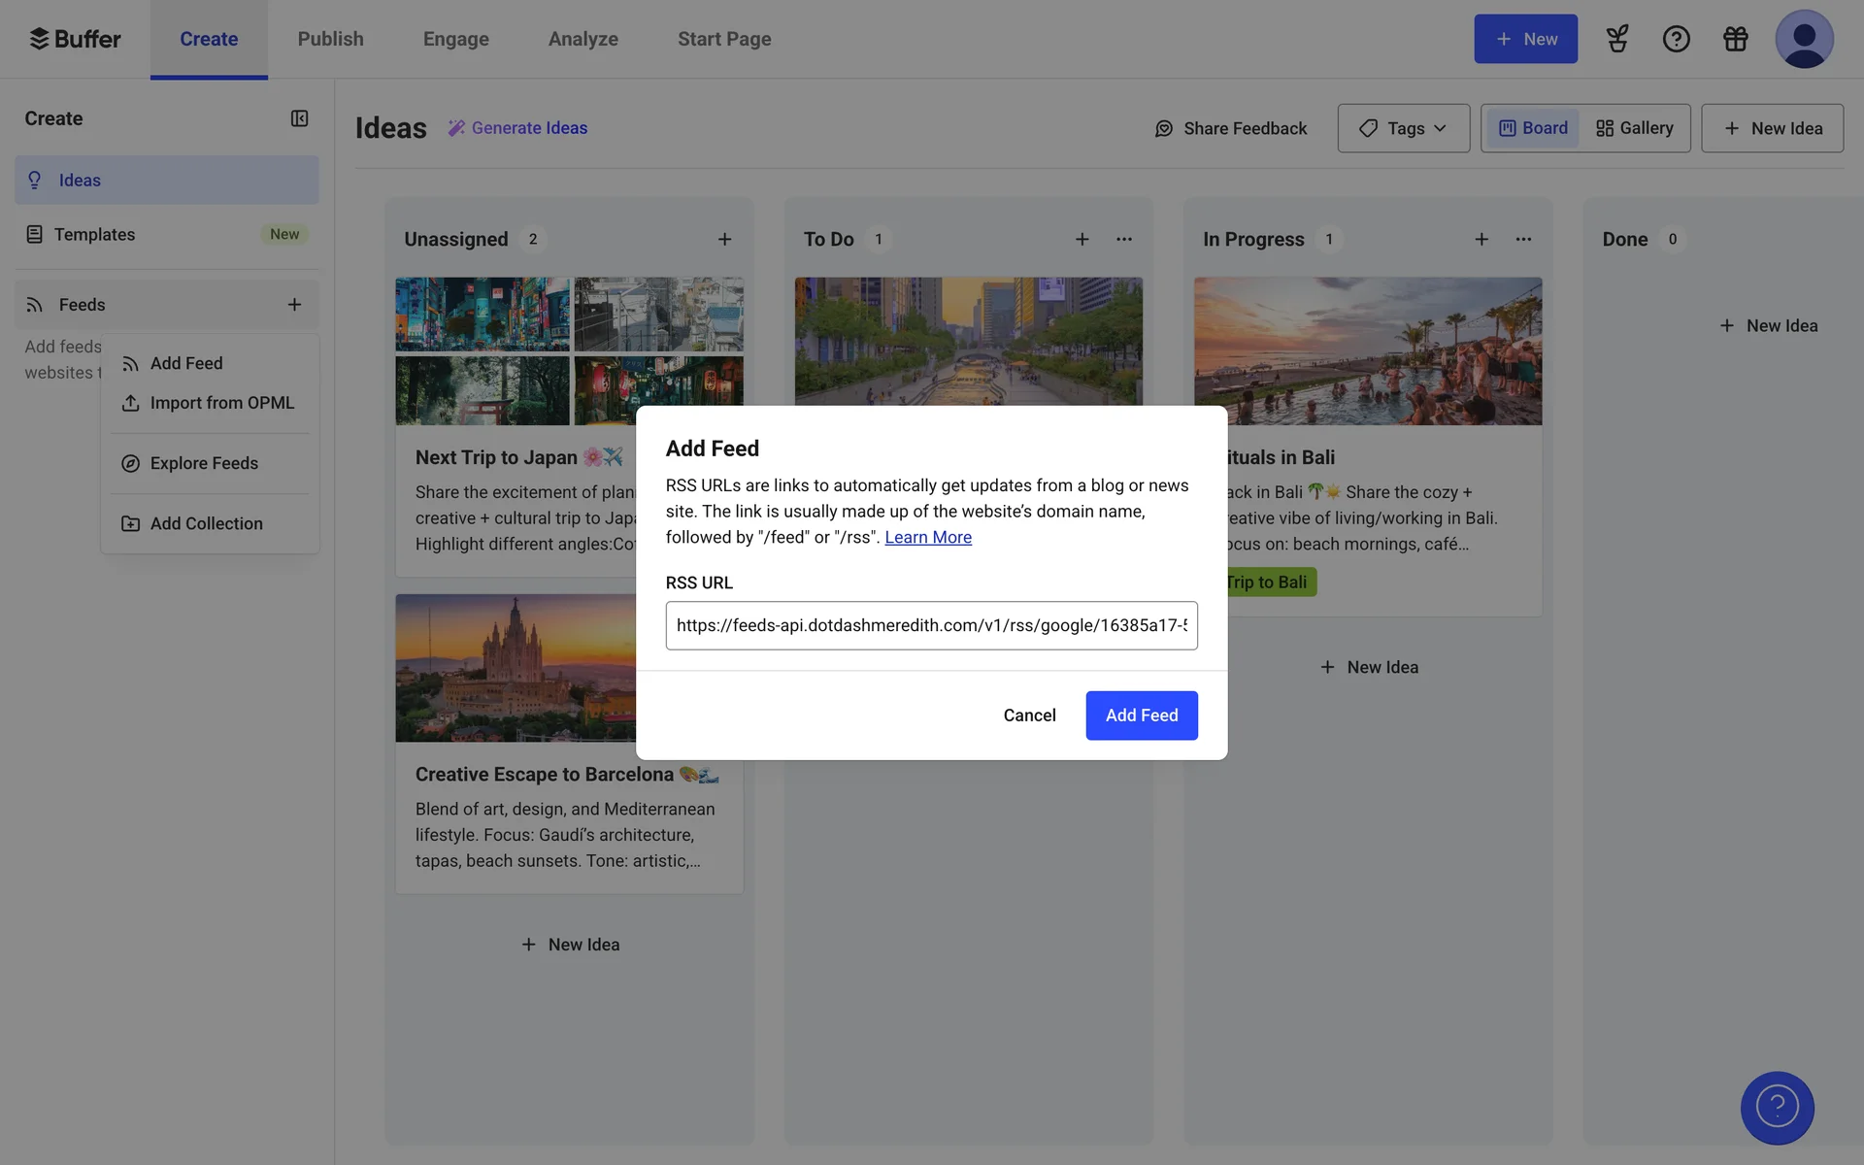Image resolution: width=1864 pixels, height=1165 pixels.
Task: Open the floating help bubble at bottom right
Action: pos(1777,1107)
